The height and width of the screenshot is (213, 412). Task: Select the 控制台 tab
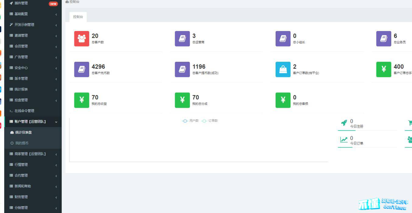point(78,17)
